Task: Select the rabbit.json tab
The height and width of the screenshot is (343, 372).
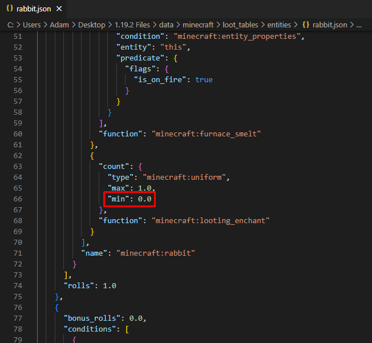Action: 33,9
